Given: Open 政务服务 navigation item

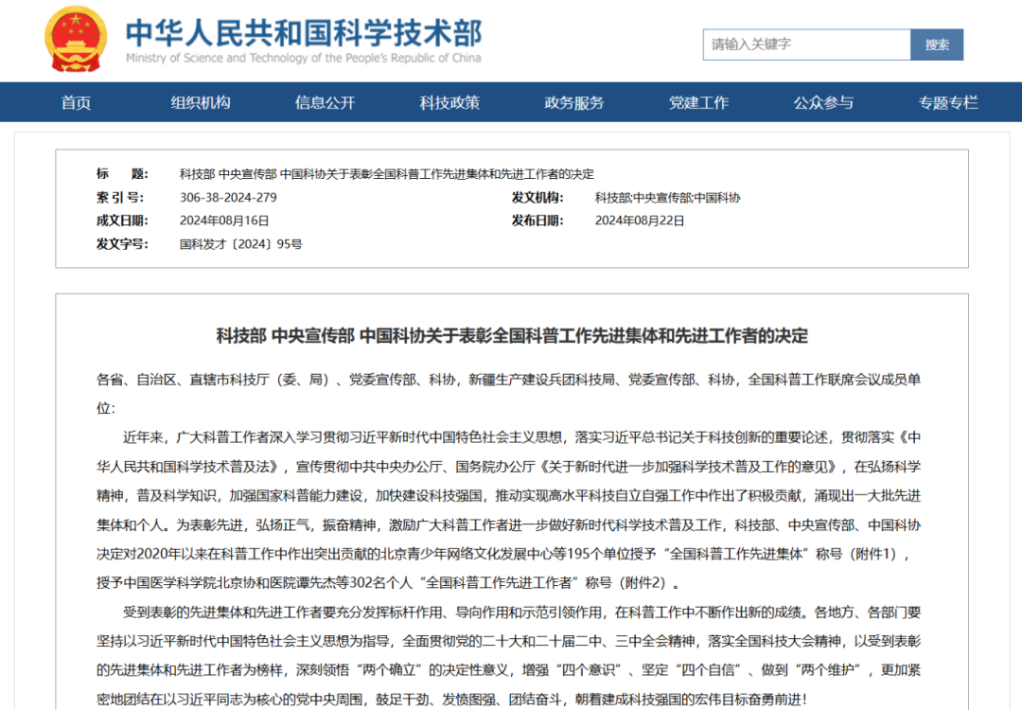Looking at the screenshot, I should [x=574, y=102].
